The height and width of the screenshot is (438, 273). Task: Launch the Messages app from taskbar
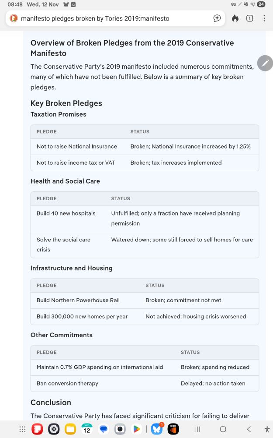[x=104, y=429]
